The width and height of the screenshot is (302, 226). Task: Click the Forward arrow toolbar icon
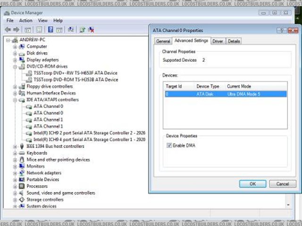pyautogui.click(x=16, y=30)
